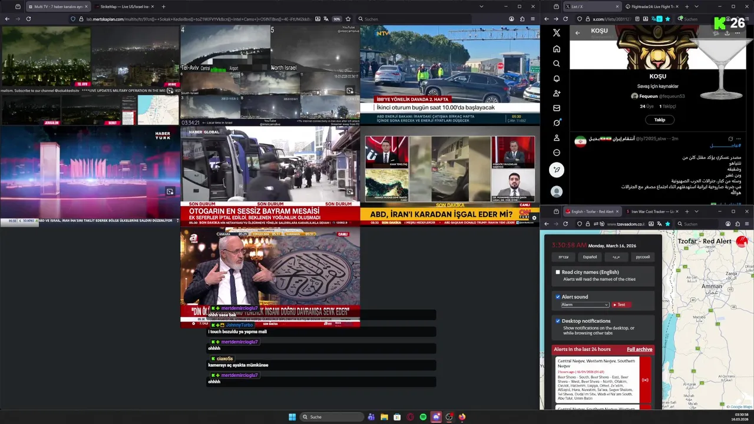Toggle bookmark star in the X window address bar
Image resolution: width=754 pixels, height=424 pixels.
[x=667, y=19]
